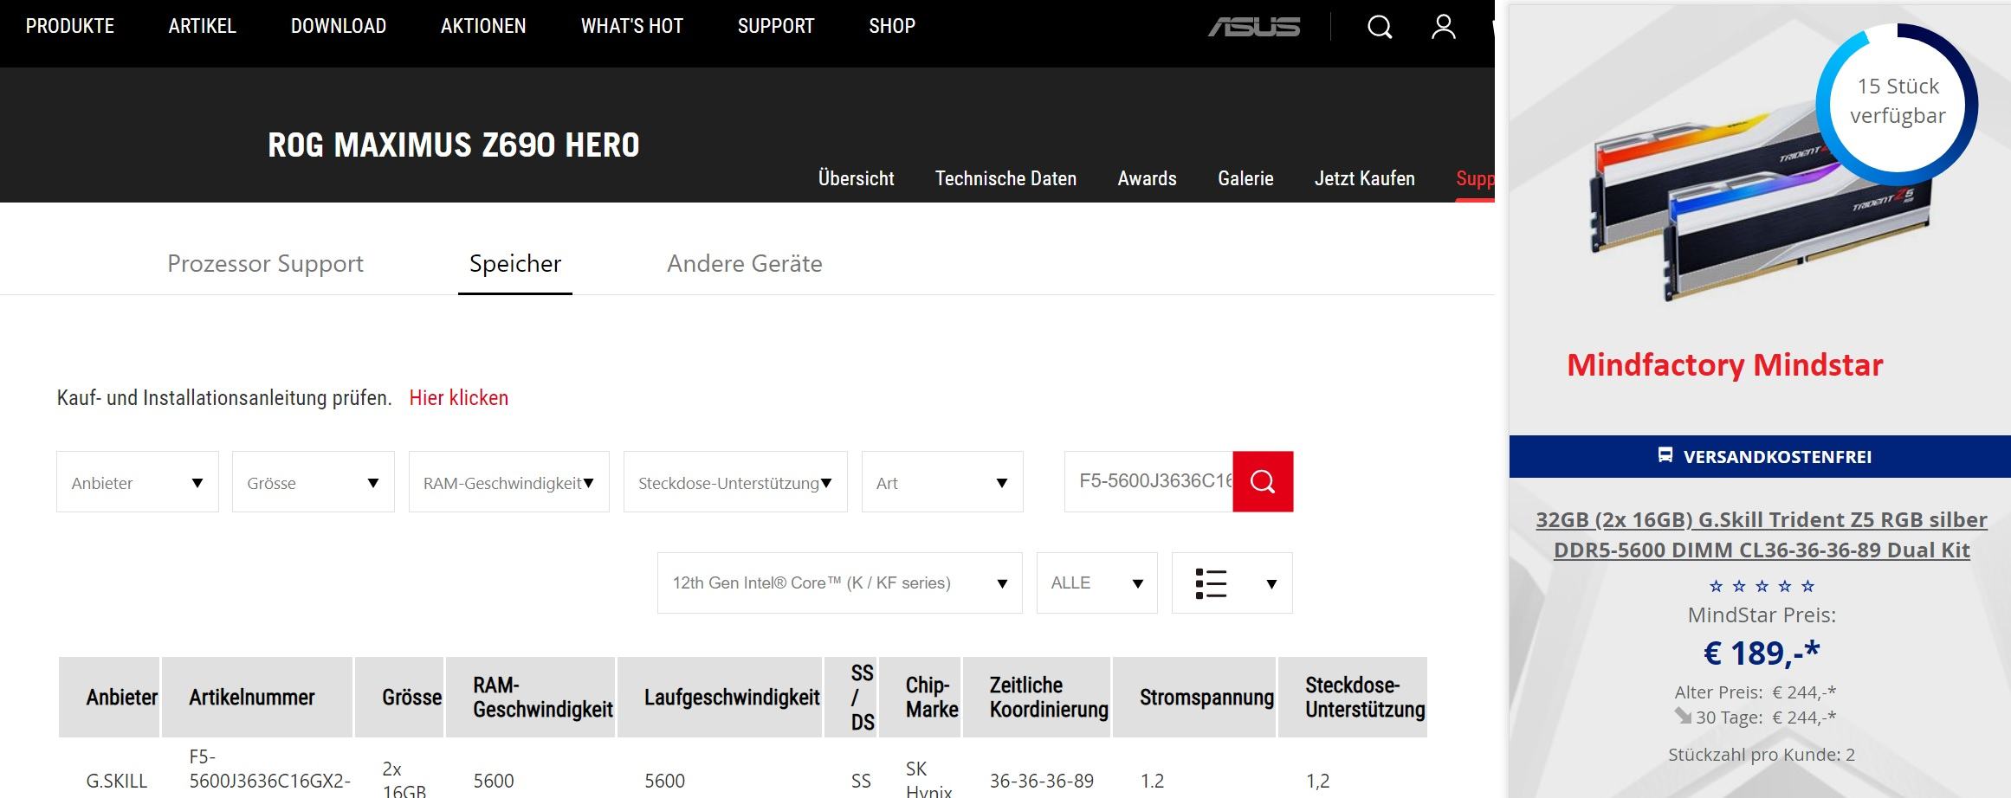
Task: Click the Zeitliche Koordinierung column header
Action: (1037, 698)
